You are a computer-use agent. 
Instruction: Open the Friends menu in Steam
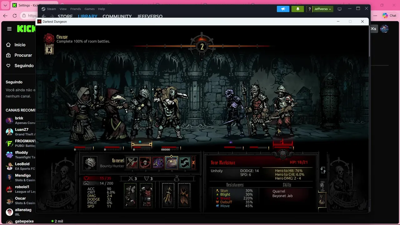(76, 9)
